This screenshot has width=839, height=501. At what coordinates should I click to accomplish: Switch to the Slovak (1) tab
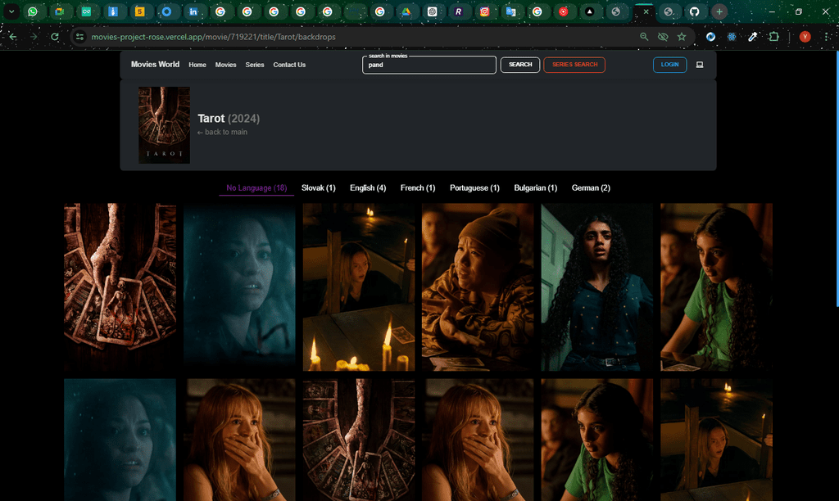(x=319, y=187)
